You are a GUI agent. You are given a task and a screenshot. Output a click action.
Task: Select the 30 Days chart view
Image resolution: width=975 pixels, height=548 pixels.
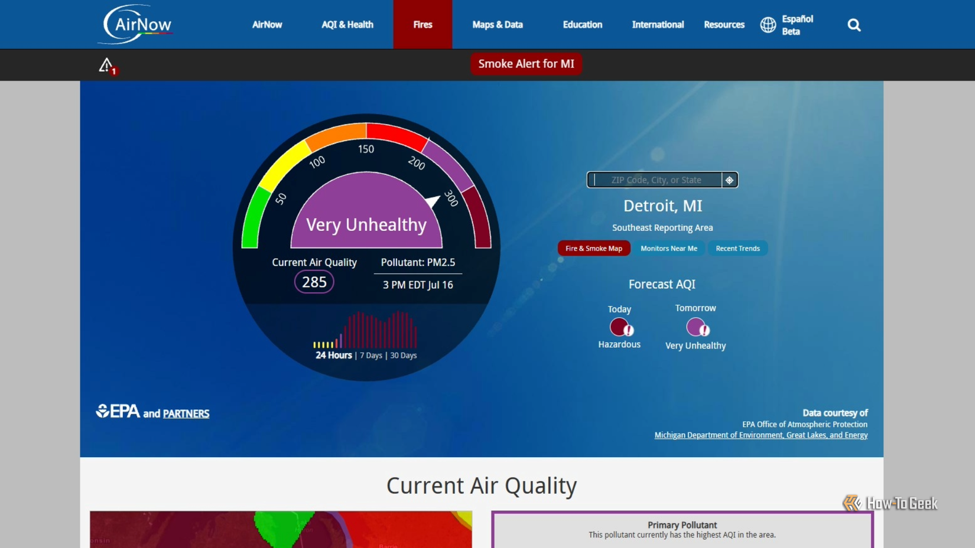404,355
